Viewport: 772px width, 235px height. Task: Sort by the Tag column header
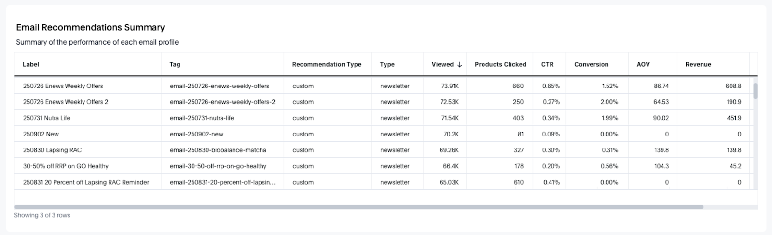(x=175, y=64)
